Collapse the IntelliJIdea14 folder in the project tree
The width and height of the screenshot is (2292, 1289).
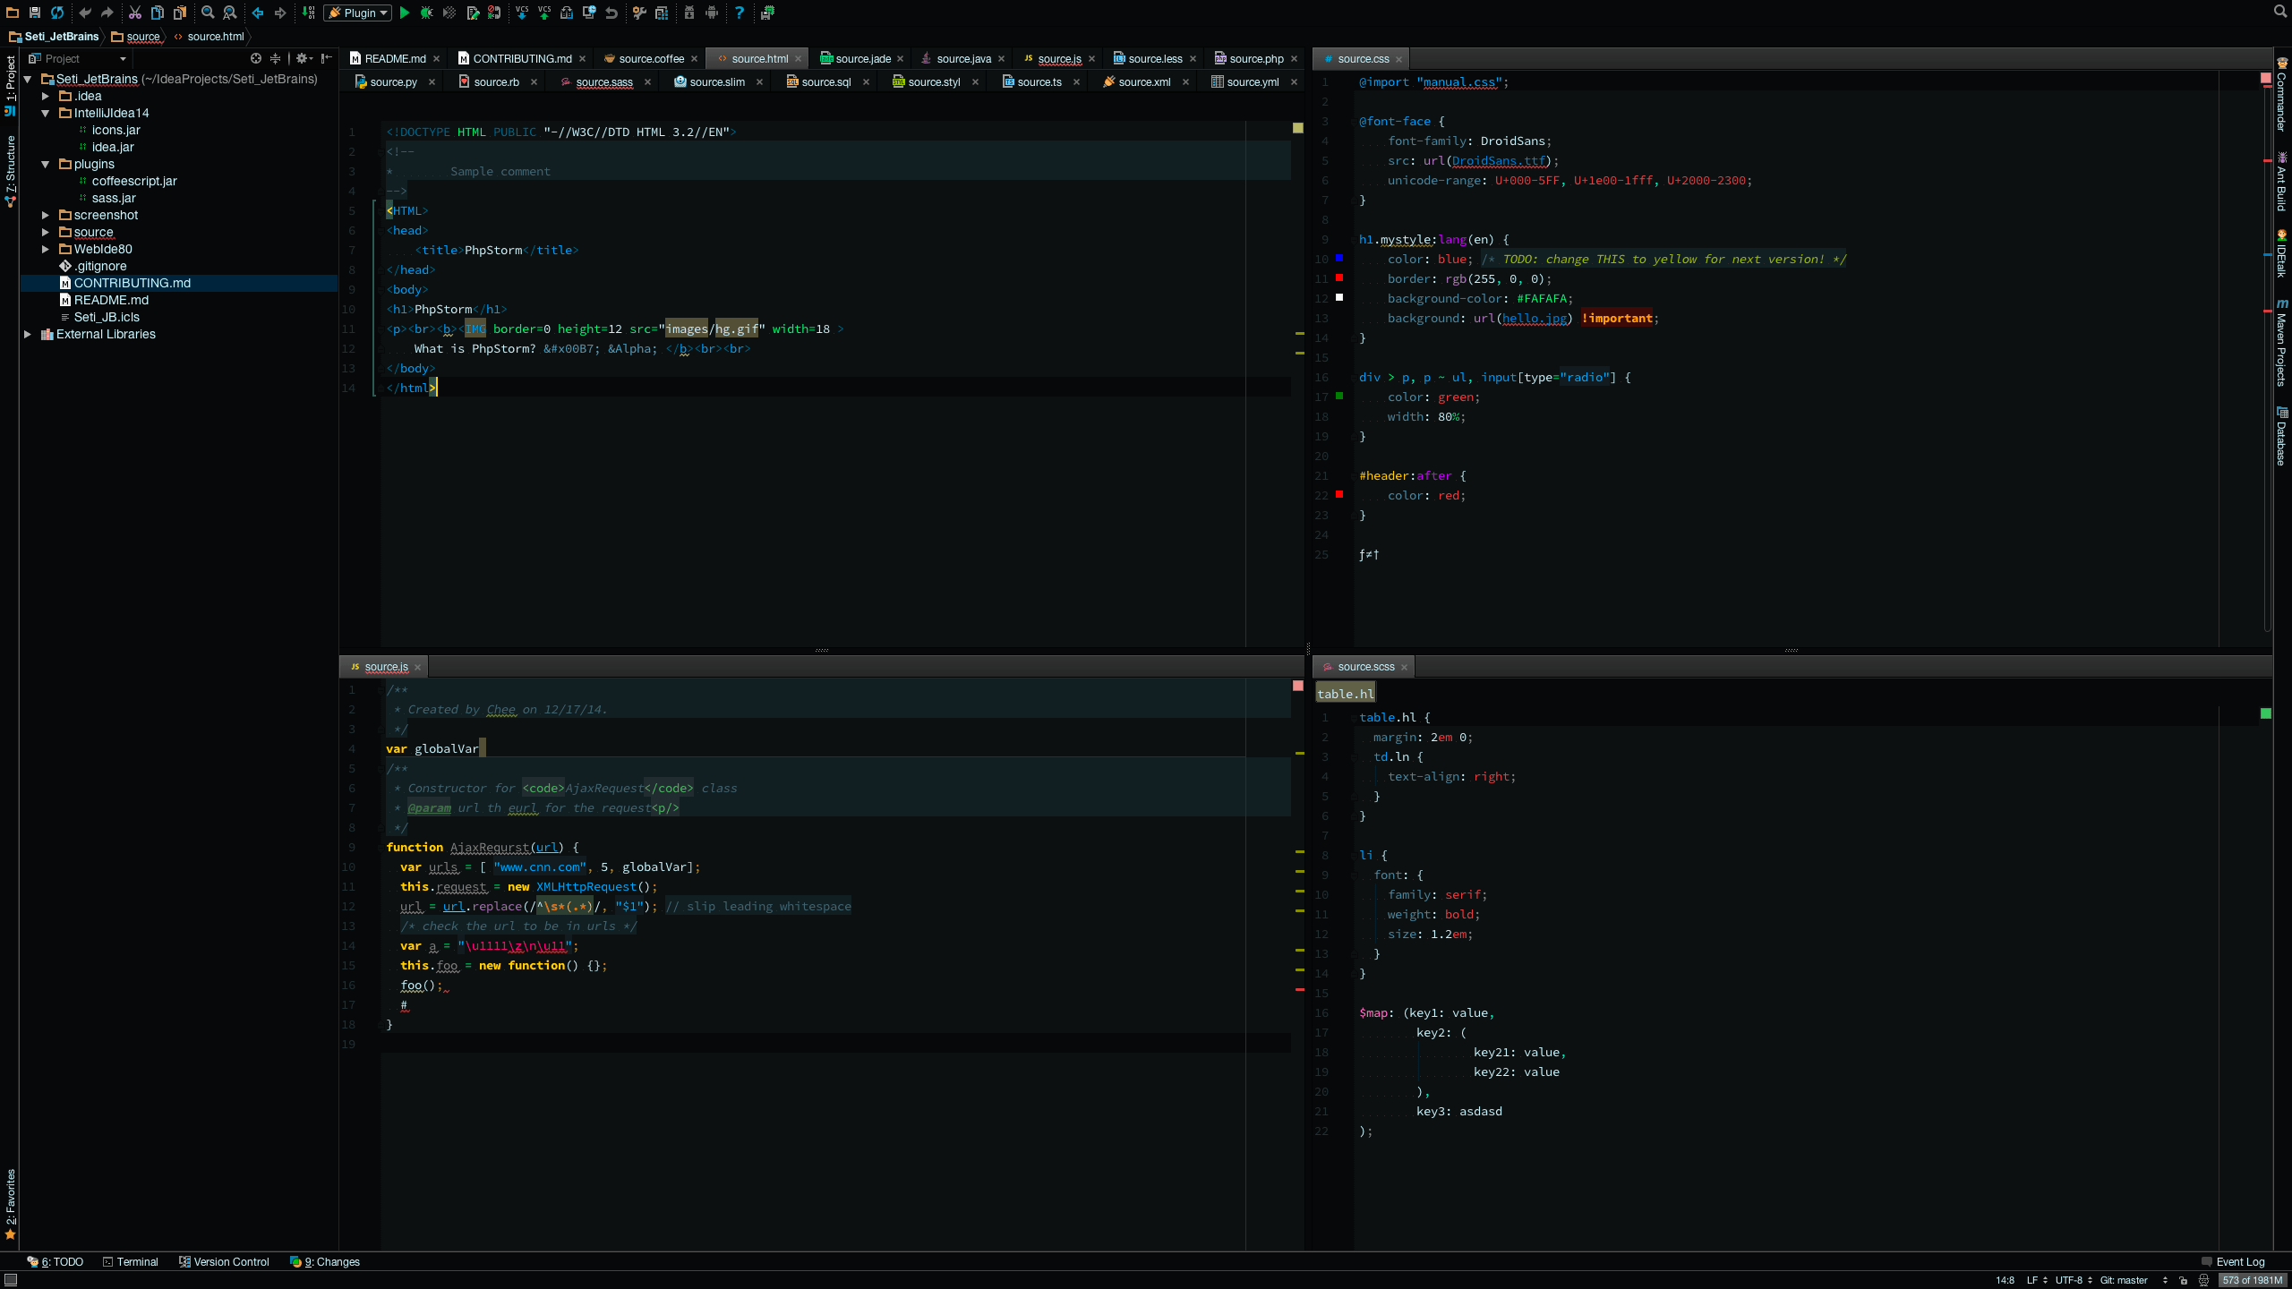tap(46, 113)
